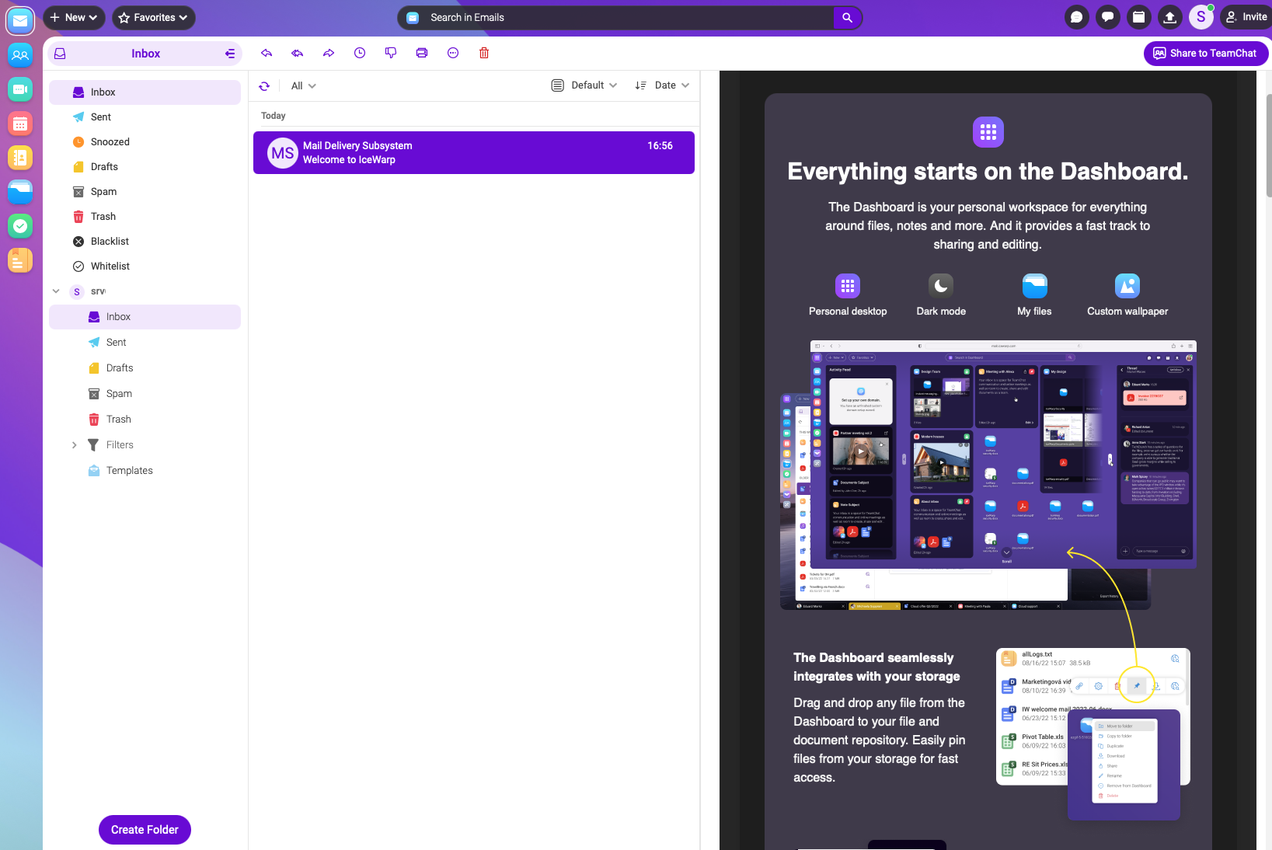Open the Calendar app in the left dock
The image size is (1272, 850).
point(20,124)
